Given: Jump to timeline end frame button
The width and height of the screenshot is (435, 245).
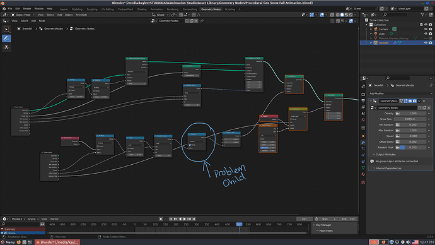Looking at the screenshot, I should tap(194, 219).
